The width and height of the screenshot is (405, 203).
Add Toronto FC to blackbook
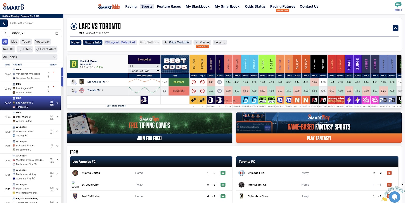73,90
